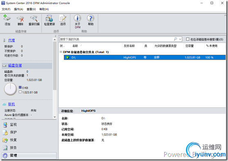This screenshot has width=228, height=161.
Task: Open the 查看(V) menu
Action: coord(31,9)
